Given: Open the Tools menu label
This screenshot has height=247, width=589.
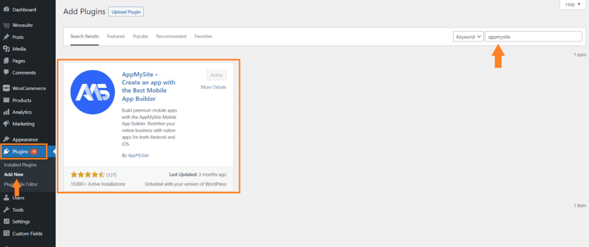Looking at the screenshot, I should tap(18, 210).
